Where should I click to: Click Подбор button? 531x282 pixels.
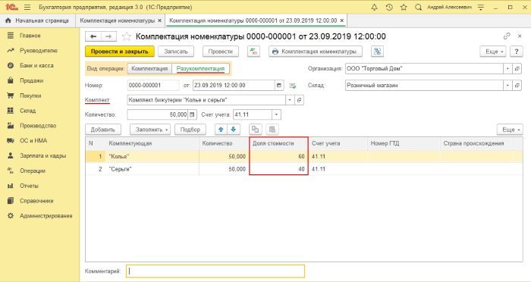pos(190,130)
